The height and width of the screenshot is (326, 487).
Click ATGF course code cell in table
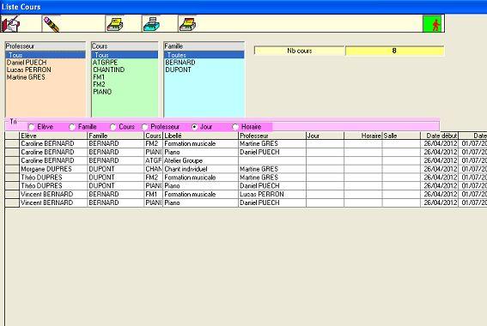[154, 160]
